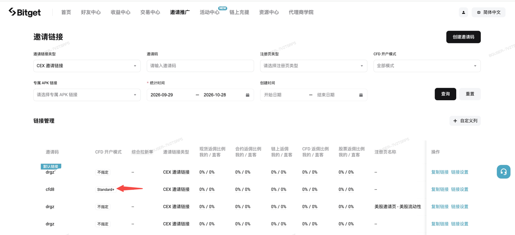Open CFD 开户模式 filter dropdown

coord(427,66)
